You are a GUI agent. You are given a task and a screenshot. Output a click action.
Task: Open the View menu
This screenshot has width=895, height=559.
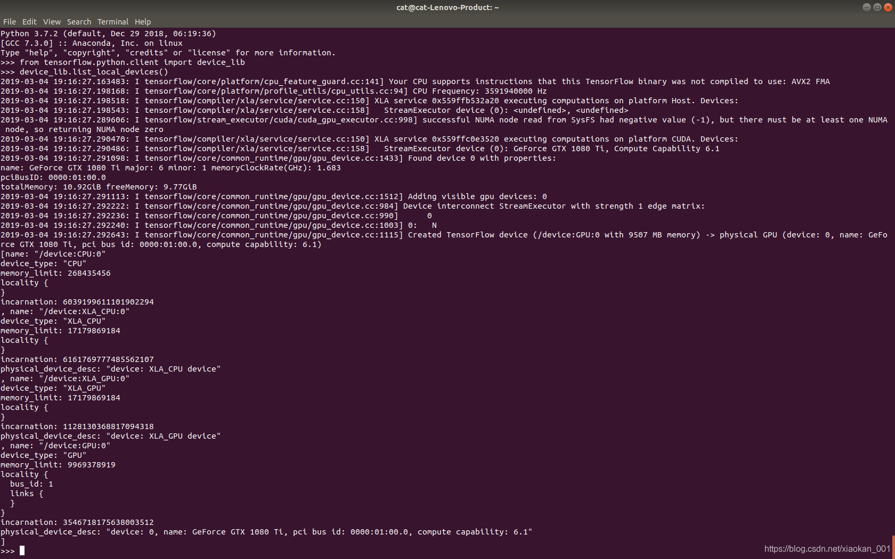click(x=52, y=22)
